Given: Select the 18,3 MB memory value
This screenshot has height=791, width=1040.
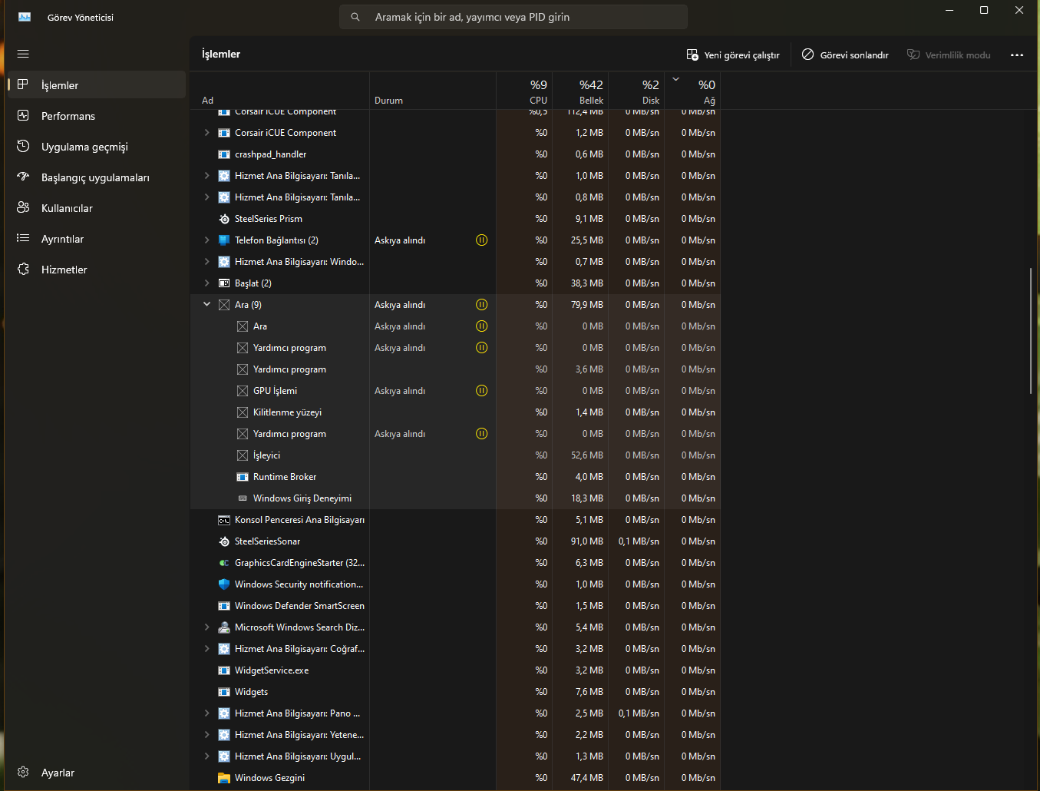Looking at the screenshot, I should pos(586,498).
